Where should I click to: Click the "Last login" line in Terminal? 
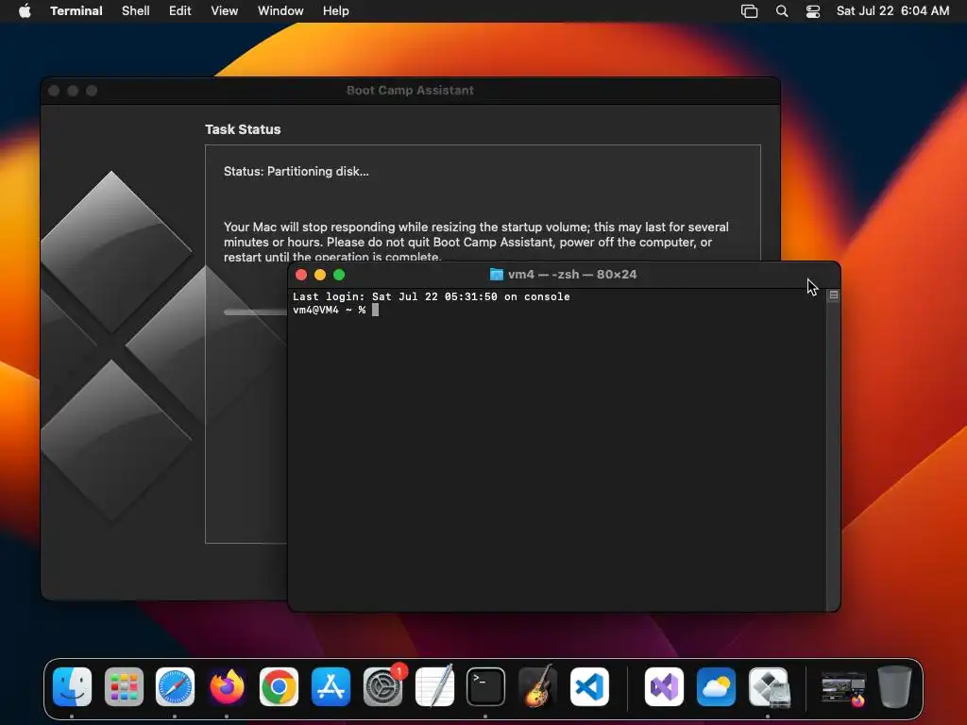pos(431,296)
